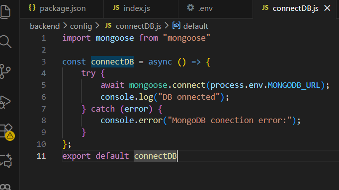Screen dimensions: 339x190
Task: Click the braces icon on package.json tab
Action: (x=32, y=8)
